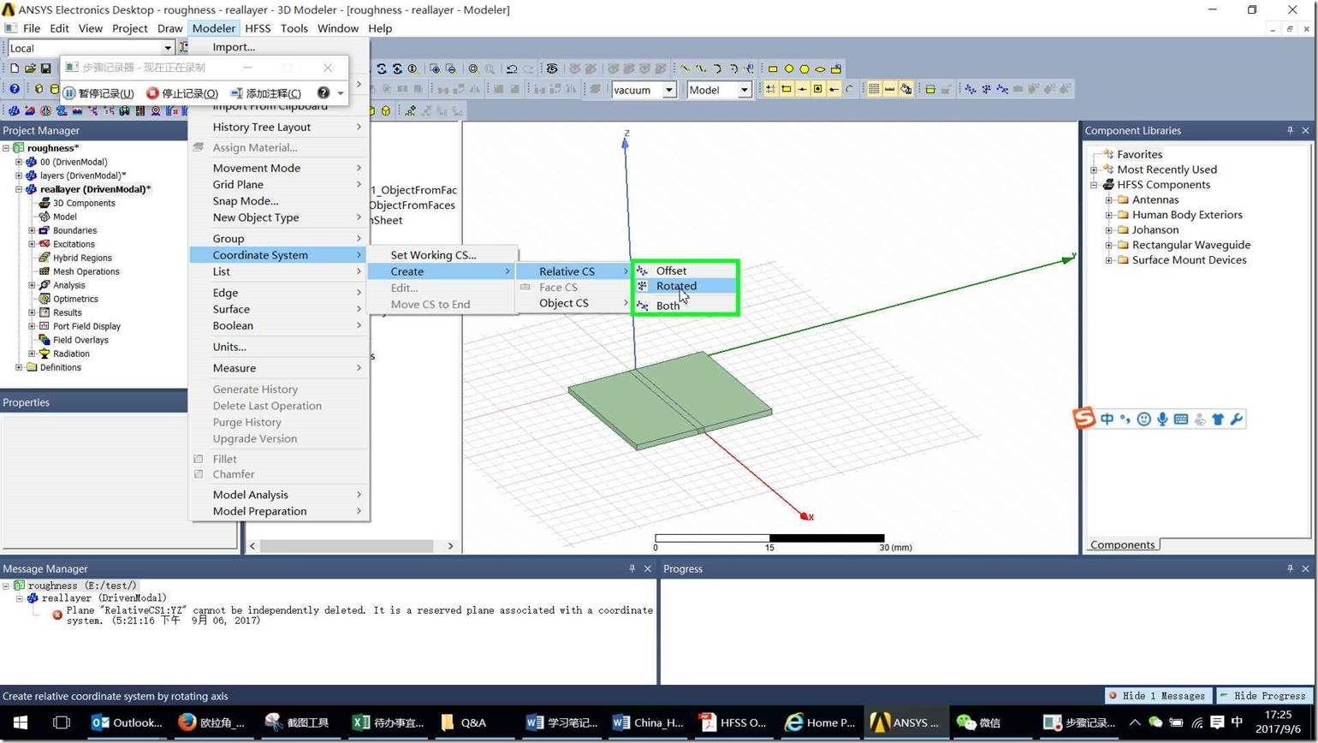Click the Draw box icon in toolbar
The image size is (1318, 743).
pyautogui.click(x=39, y=89)
